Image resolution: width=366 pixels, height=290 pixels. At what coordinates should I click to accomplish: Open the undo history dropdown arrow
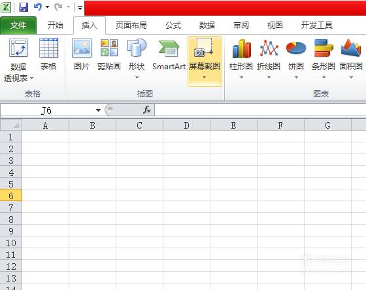coord(47,7)
